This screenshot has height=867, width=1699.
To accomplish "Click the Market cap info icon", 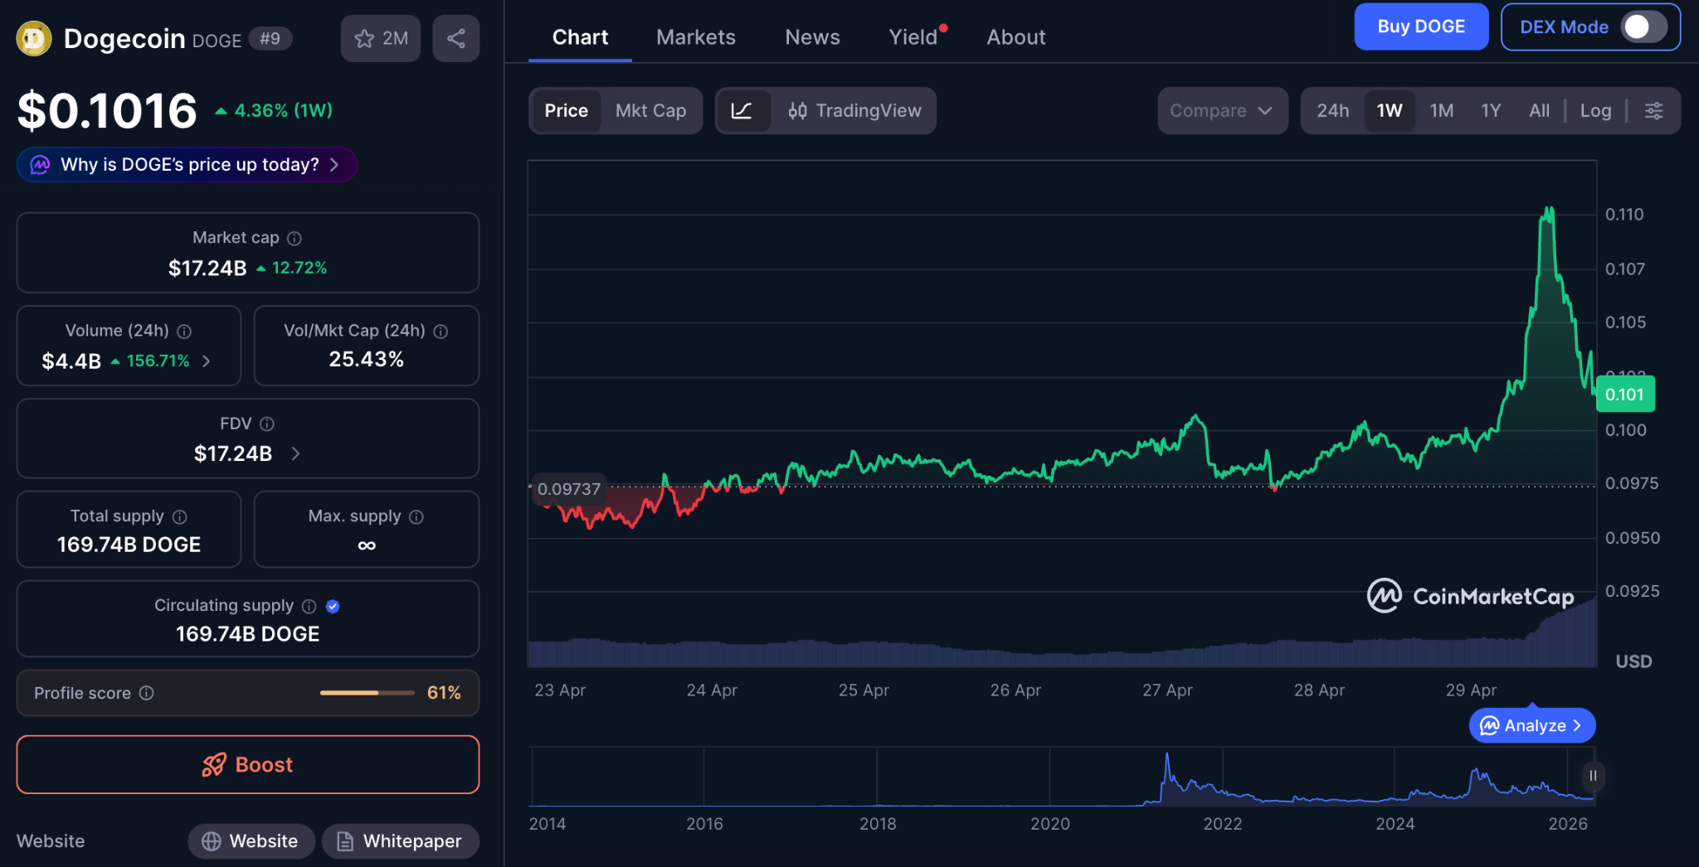I will pyautogui.click(x=295, y=239).
